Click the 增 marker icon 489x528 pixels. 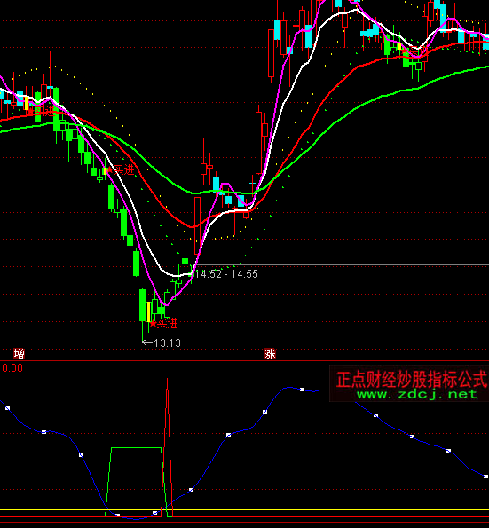coord(19,353)
